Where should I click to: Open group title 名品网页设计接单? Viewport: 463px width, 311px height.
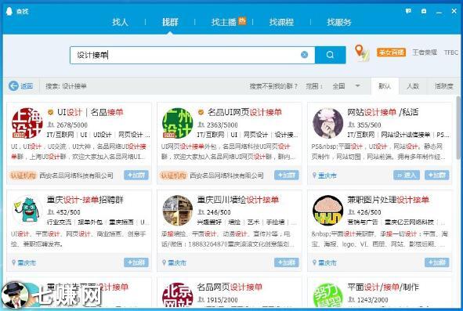tap(230, 287)
